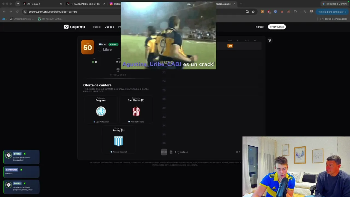
Task: Click the BotRix avatar thanking nerowalter
Action: [8, 155]
